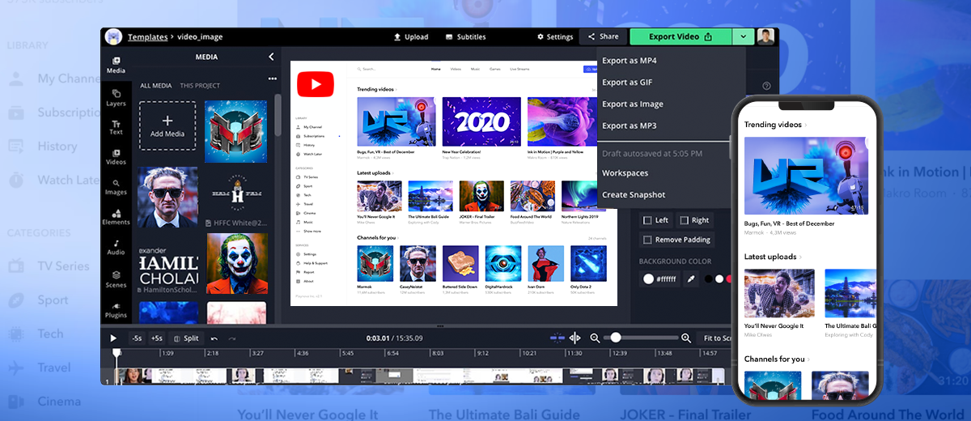Undo the last edit in the timeline
Viewport: 971px width, 421px height.
214,338
